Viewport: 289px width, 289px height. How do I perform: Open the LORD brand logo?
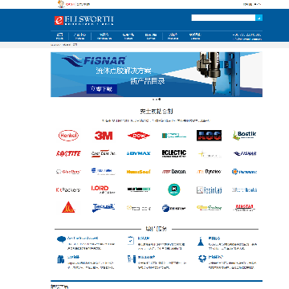(103, 189)
